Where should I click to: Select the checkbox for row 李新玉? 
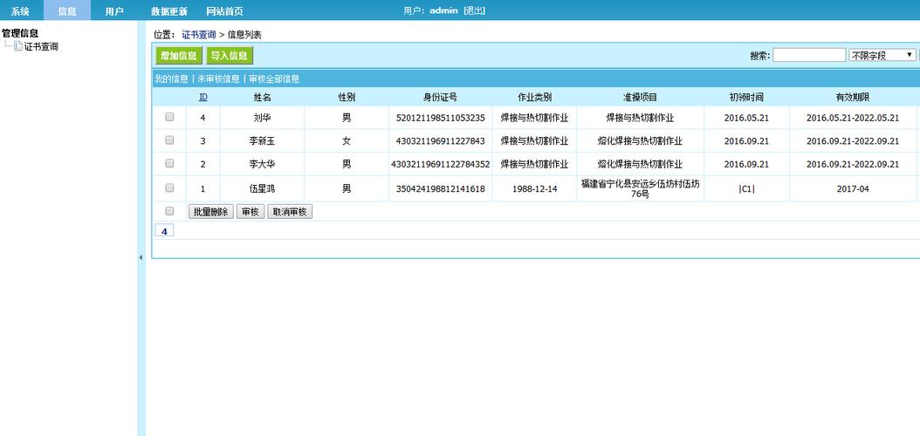(x=169, y=140)
